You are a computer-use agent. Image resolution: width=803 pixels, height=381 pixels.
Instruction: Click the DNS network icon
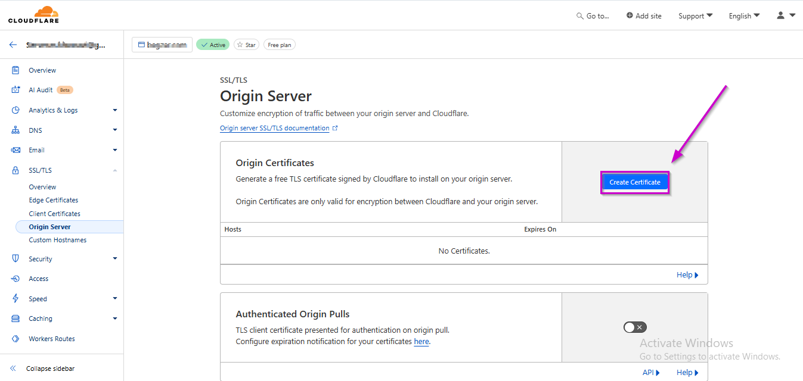(16, 130)
